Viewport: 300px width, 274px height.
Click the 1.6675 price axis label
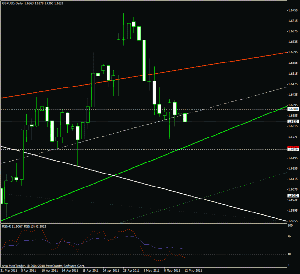pos(293,31)
